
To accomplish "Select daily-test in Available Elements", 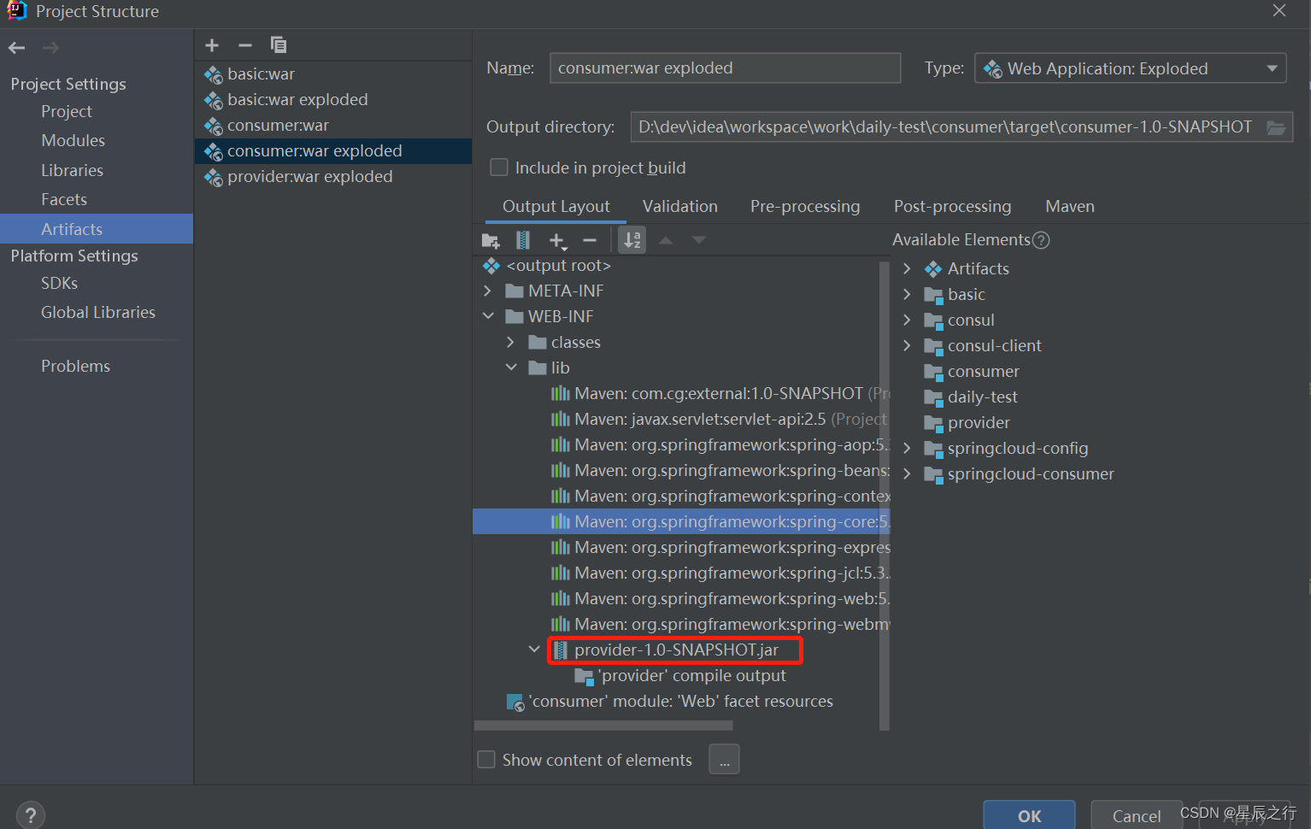I will click(982, 397).
